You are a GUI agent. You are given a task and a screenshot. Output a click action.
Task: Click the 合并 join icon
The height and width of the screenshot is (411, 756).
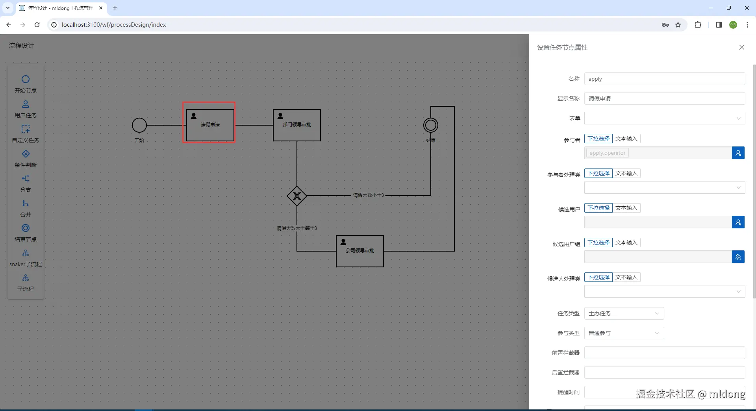[26, 203]
